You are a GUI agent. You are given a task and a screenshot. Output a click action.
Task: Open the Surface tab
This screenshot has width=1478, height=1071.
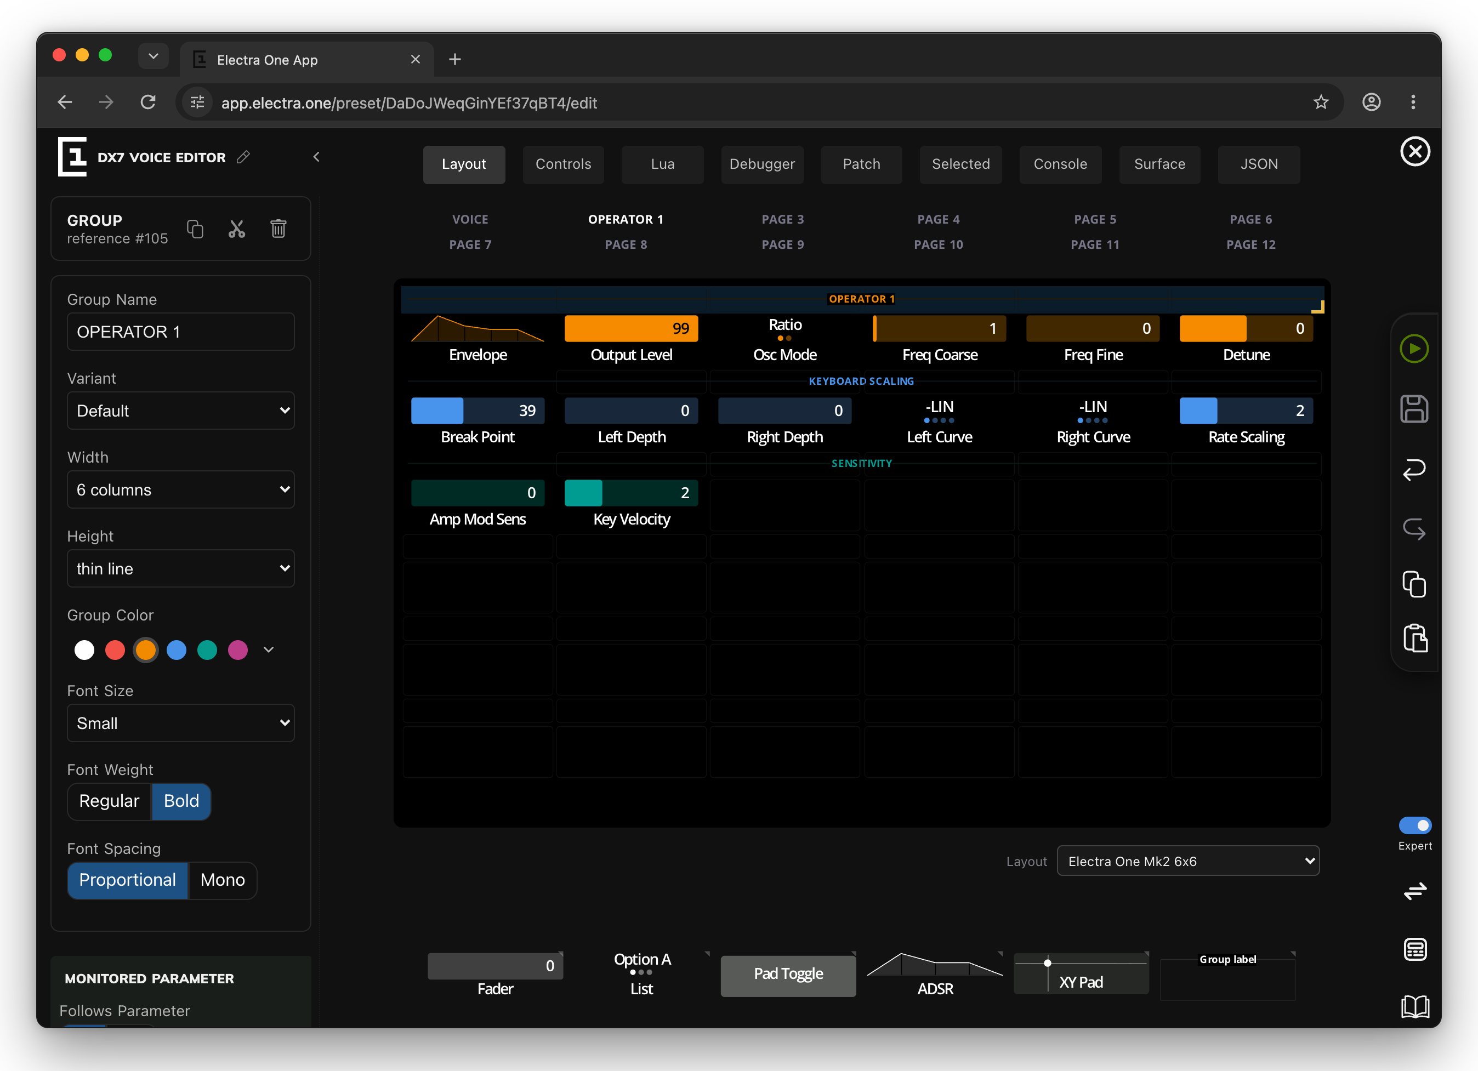click(1159, 164)
